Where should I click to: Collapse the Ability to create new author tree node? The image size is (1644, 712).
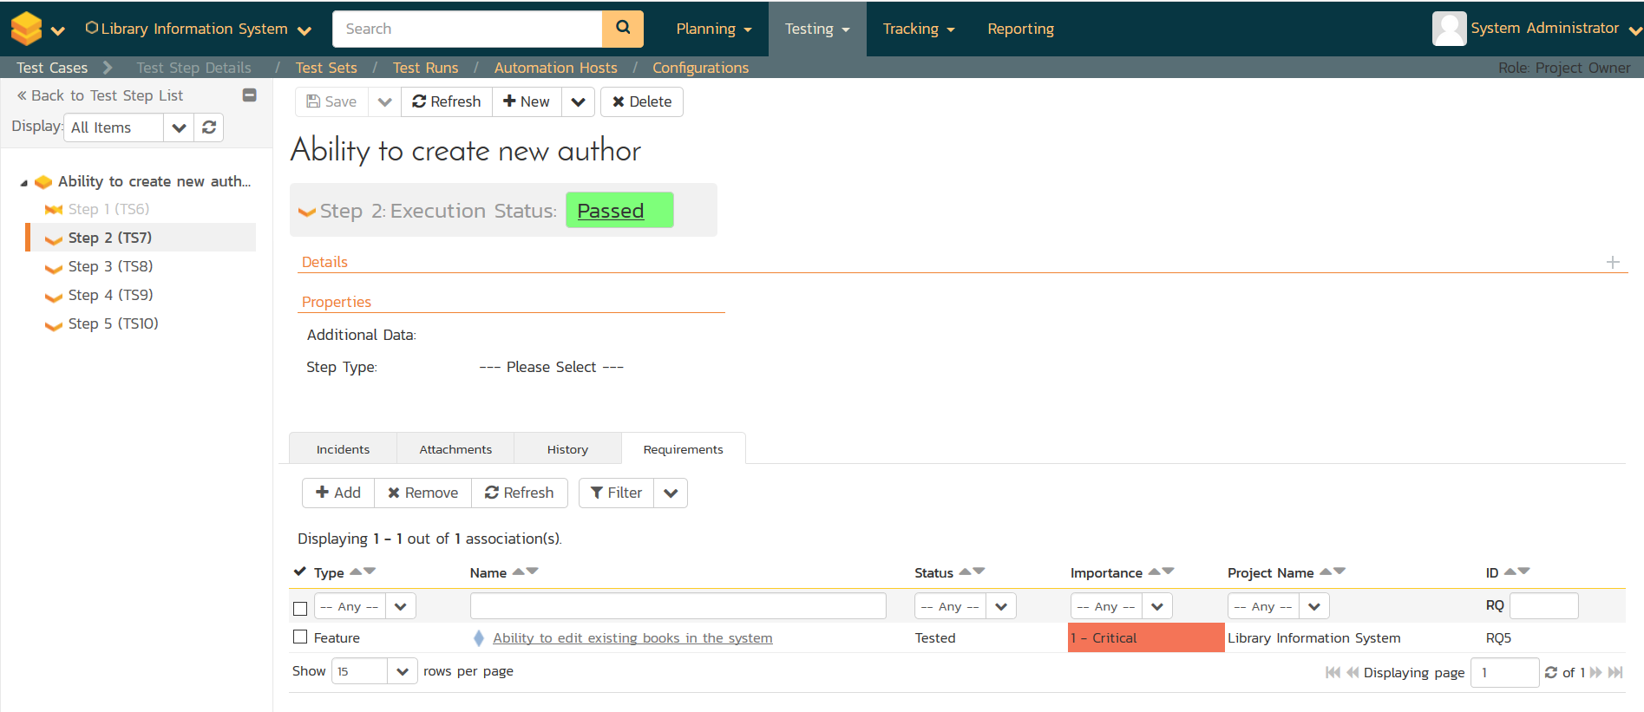(x=24, y=183)
